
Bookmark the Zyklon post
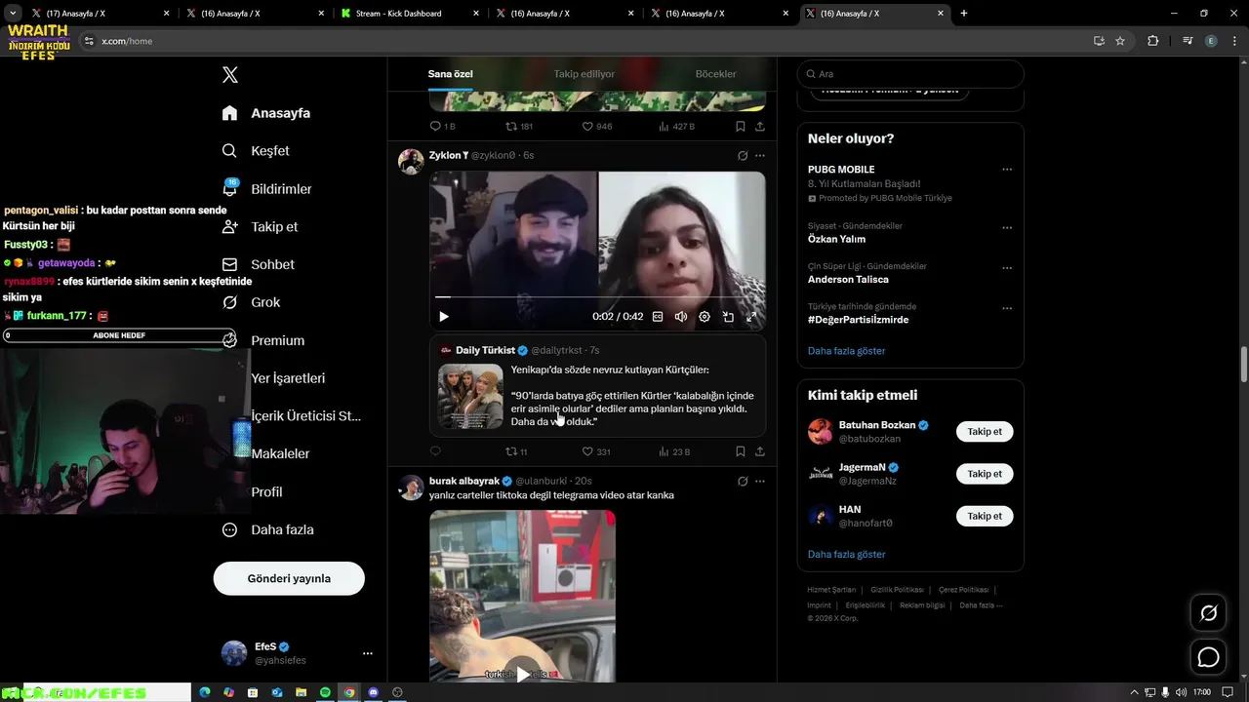(741, 451)
